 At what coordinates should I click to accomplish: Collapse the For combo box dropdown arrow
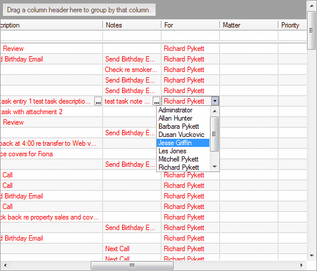click(215, 101)
